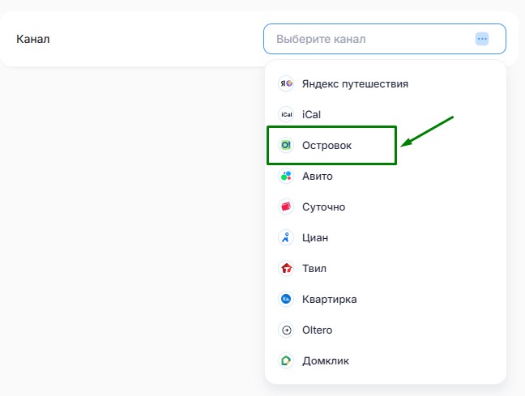
Task: Click the Циан channel icon
Action: pos(285,237)
